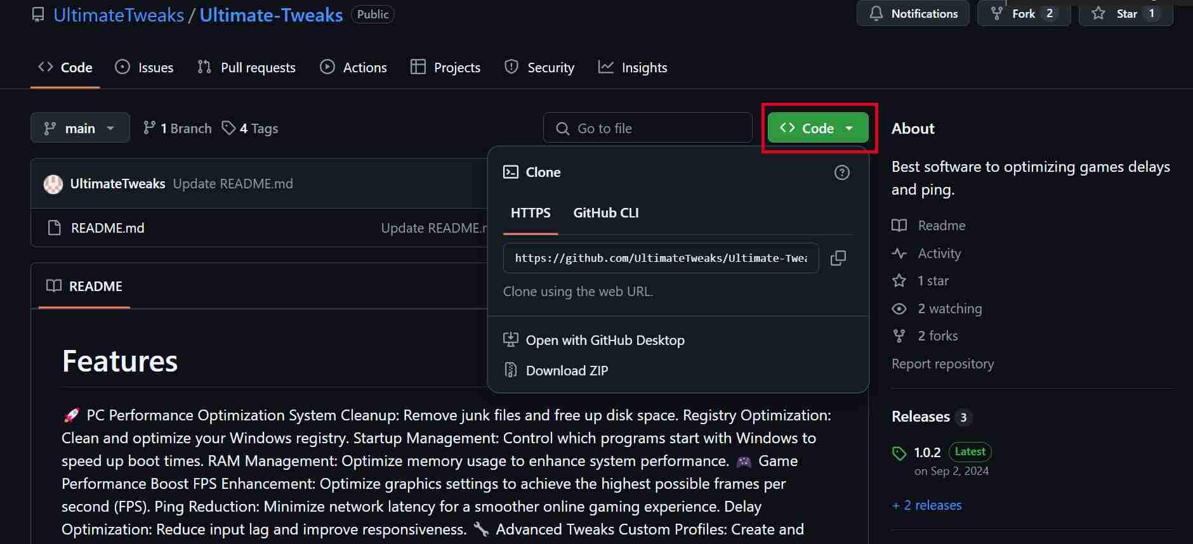The image size is (1193, 544).
Task: Focus the Go to file search field
Action: point(648,128)
